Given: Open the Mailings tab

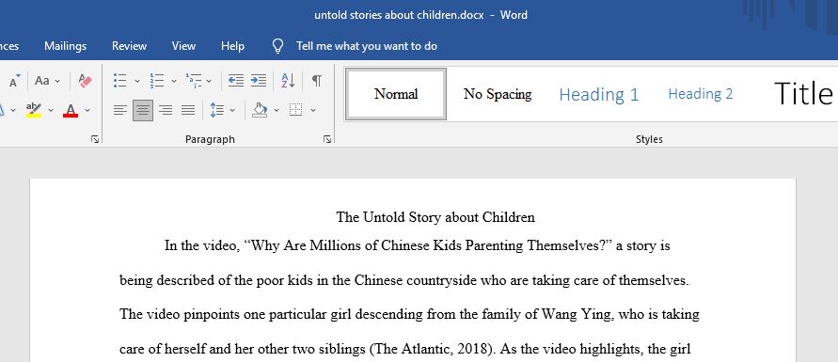Looking at the screenshot, I should (65, 46).
